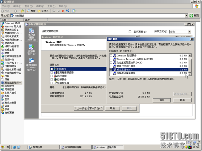Open 游戏控制器 item
This screenshot has width=202, height=151.
pyautogui.click(x=9, y=103)
